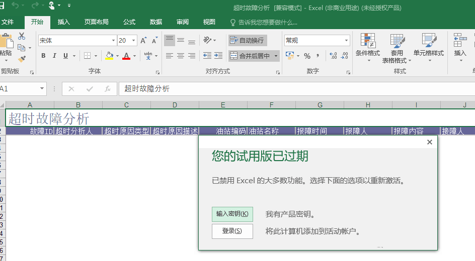Viewport: 475px width, 261px height.
Task: Set top vertical alignment
Action: [x=170, y=40]
